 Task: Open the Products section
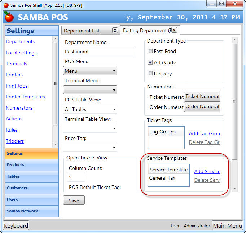32,165
